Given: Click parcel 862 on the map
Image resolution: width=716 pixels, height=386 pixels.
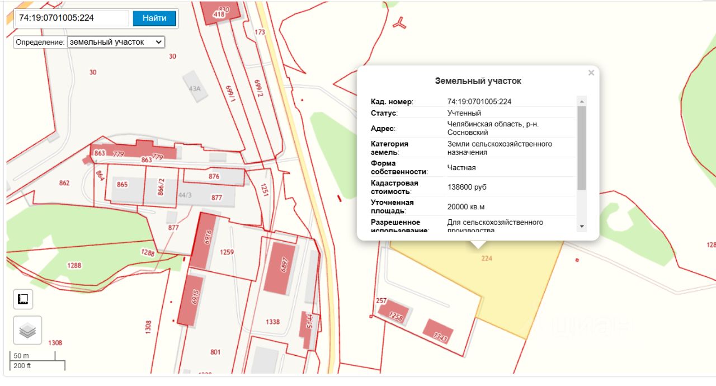Looking at the screenshot, I should point(64,183).
